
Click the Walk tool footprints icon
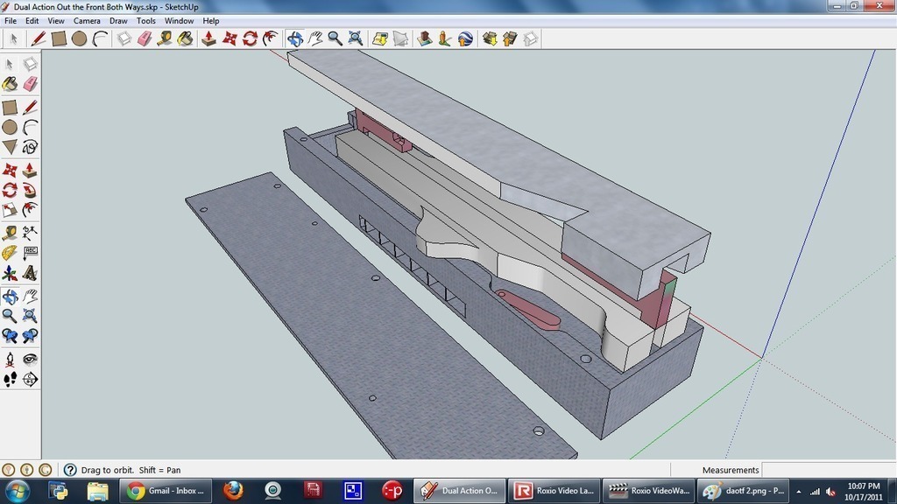(x=10, y=379)
